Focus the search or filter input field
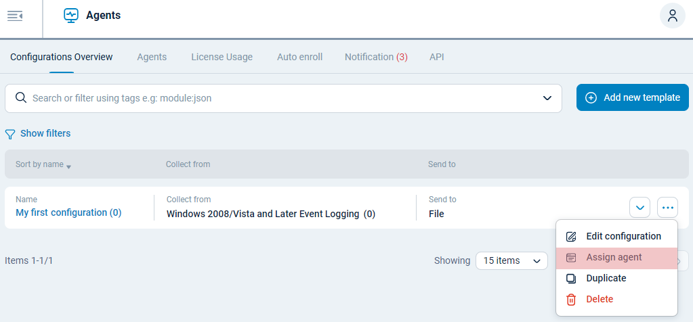 pos(285,98)
